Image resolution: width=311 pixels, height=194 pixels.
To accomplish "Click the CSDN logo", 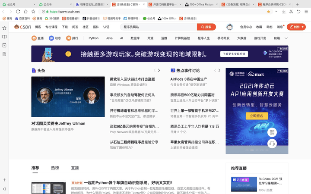I will (x=22, y=27).
